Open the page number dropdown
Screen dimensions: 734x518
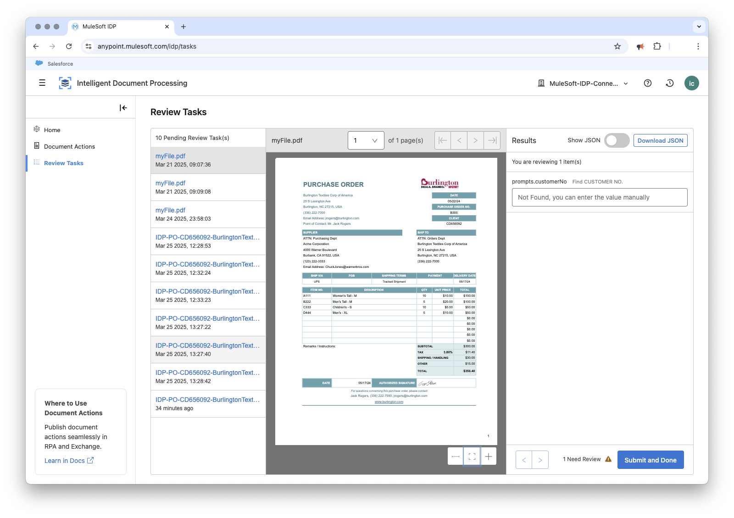pos(366,140)
